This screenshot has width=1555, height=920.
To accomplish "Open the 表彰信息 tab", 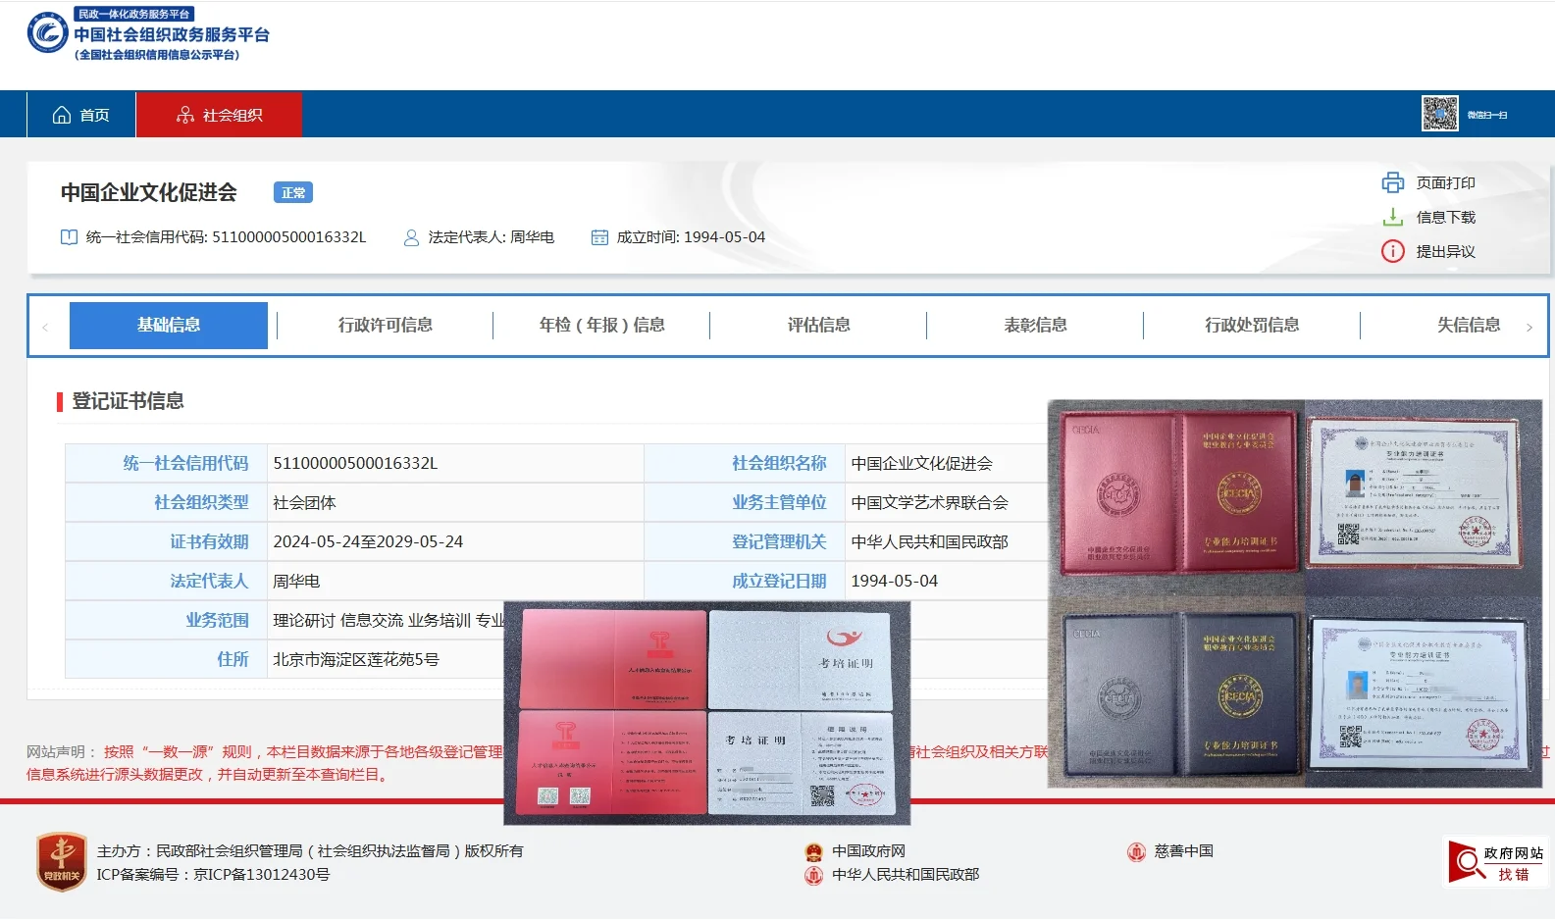I will 1035,325.
